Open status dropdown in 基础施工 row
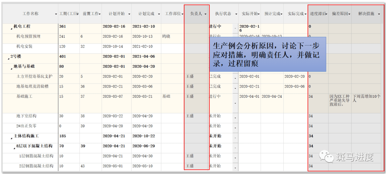The height and width of the screenshot is (174, 386). tap(235, 103)
